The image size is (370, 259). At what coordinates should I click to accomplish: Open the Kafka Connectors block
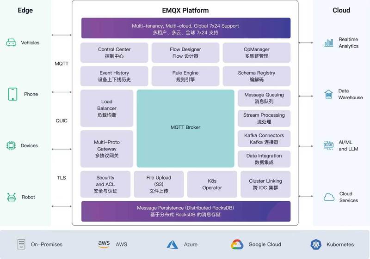[264, 139]
